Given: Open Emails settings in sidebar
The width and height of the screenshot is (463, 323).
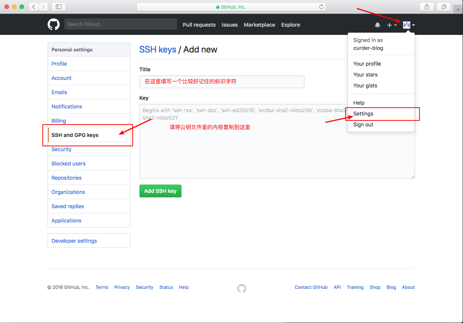Looking at the screenshot, I should (x=89, y=92).
